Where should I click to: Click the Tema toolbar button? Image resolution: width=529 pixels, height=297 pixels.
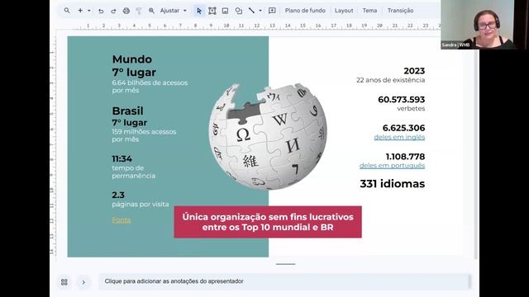click(369, 11)
